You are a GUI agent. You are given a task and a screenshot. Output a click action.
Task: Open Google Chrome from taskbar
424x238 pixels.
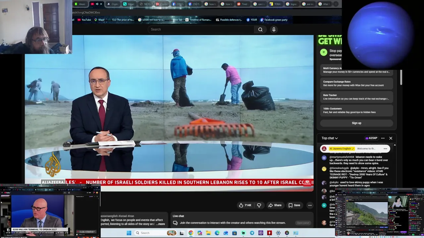tap(191, 233)
